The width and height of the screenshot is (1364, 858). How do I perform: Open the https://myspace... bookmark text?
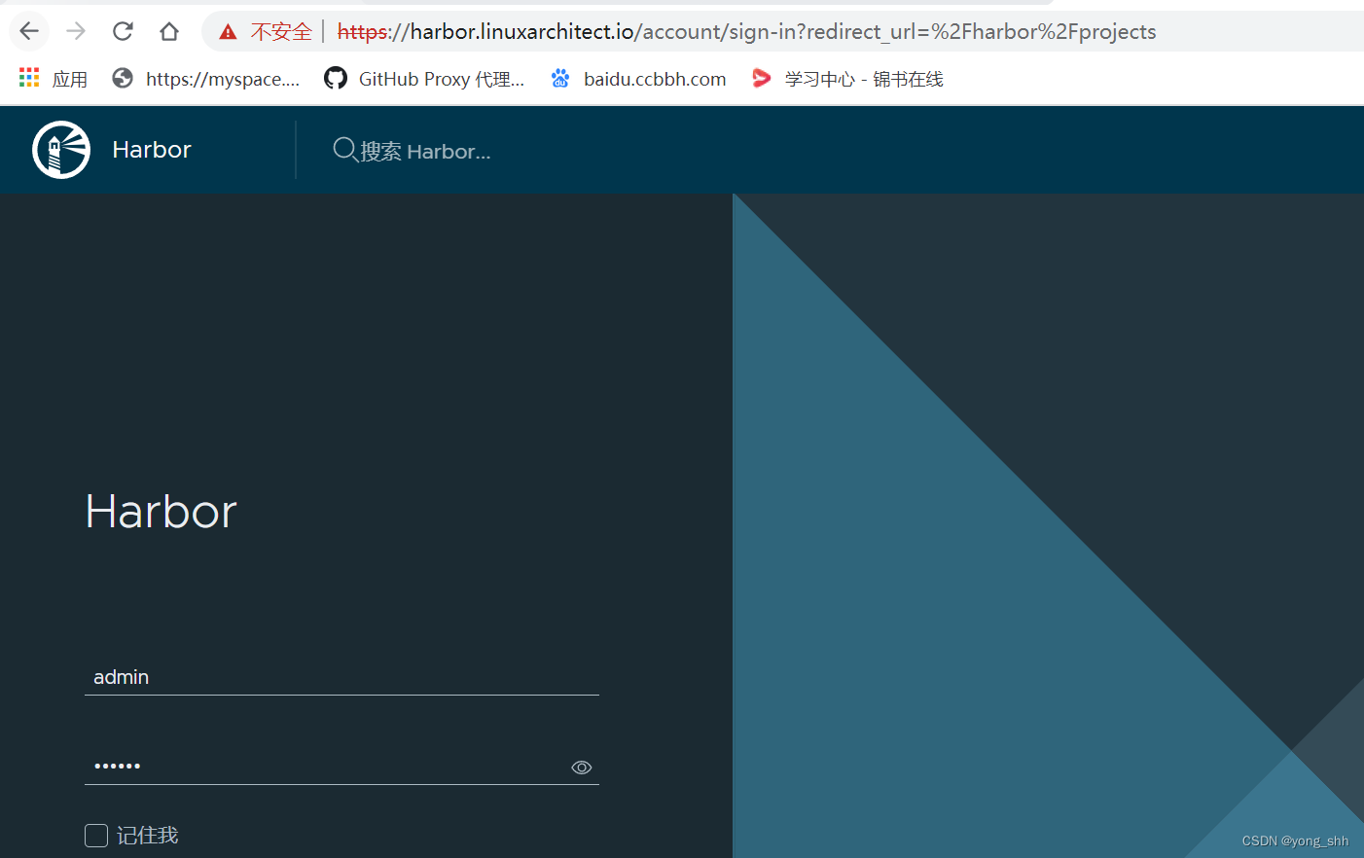tap(223, 79)
